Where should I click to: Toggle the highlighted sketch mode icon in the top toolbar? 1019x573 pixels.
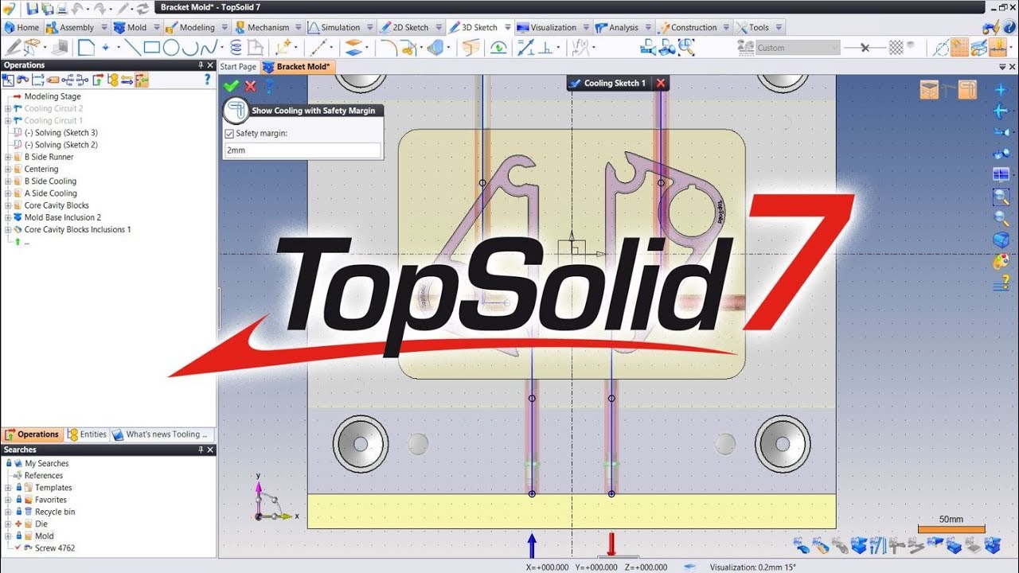click(x=959, y=47)
